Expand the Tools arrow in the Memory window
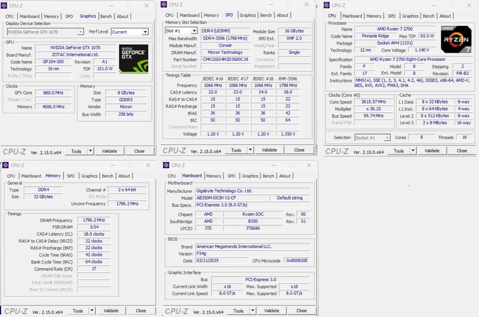The height and width of the screenshot is (317, 479). (x=92, y=311)
